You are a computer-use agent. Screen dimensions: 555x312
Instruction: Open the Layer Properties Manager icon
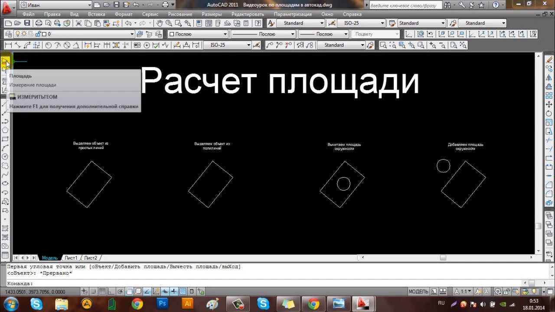coord(7,34)
